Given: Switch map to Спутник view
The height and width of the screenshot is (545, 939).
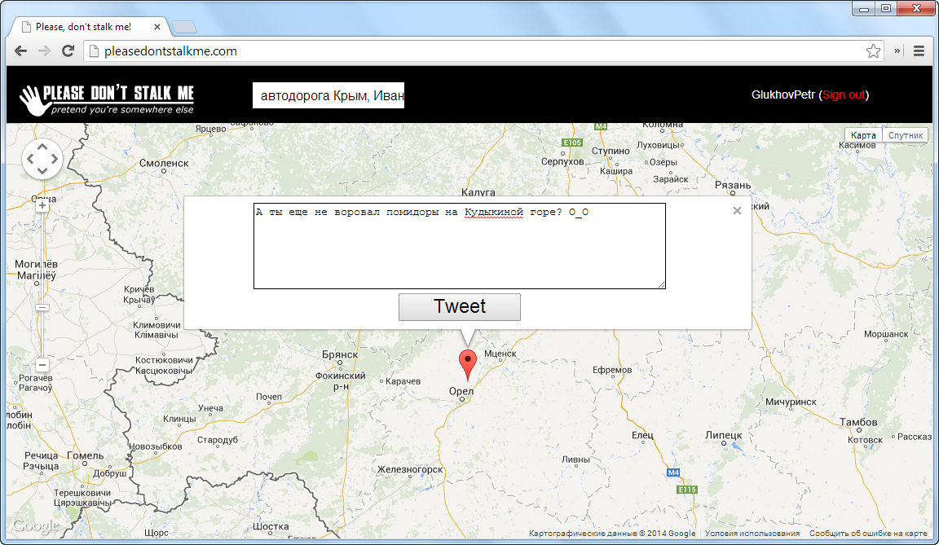Looking at the screenshot, I should pos(905,135).
